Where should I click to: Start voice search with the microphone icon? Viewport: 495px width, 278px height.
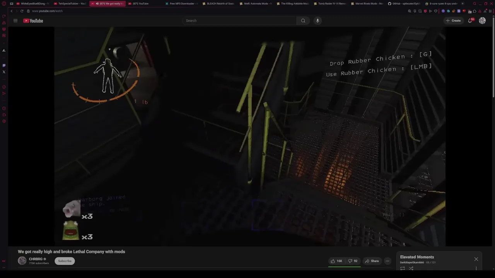pyautogui.click(x=317, y=20)
